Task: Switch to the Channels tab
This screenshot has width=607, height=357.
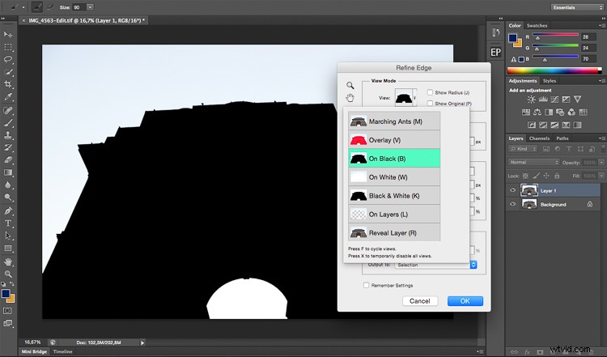Action: [539, 138]
